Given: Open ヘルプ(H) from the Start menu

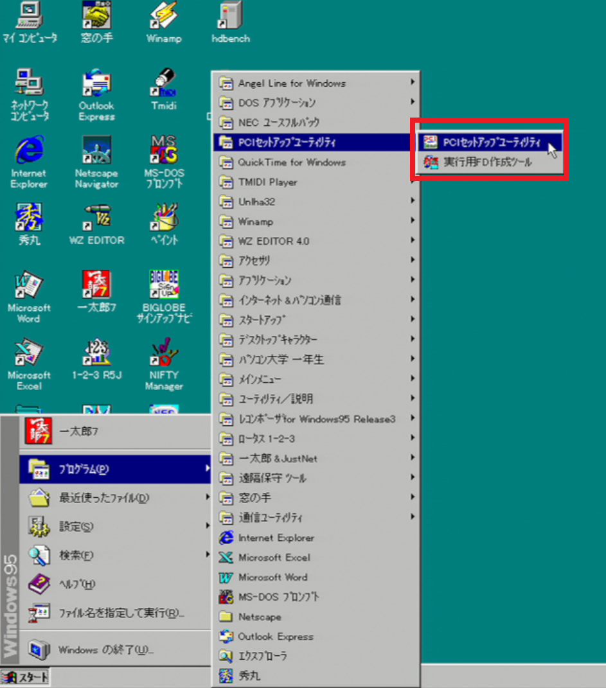Looking at the screenshot, I should (115, 583).
